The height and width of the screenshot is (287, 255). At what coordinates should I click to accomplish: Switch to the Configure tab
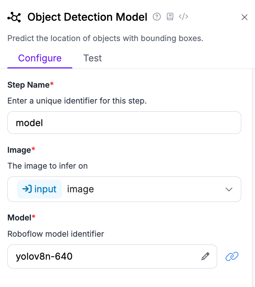40,58
